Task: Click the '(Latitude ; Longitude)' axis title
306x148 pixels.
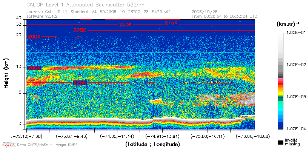Action: (x=152, y=145)
